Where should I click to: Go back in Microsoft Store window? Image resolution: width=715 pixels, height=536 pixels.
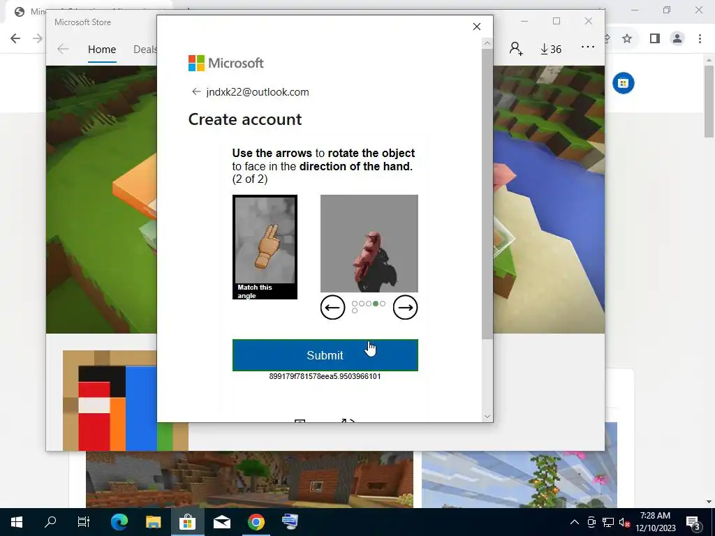click(63, 50)
